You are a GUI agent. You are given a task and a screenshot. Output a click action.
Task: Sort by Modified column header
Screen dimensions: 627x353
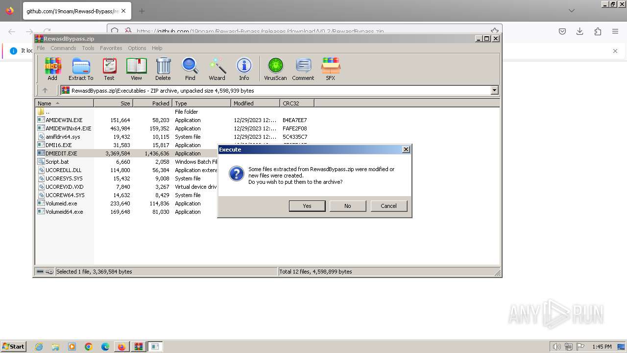click(x=256, y=103)
